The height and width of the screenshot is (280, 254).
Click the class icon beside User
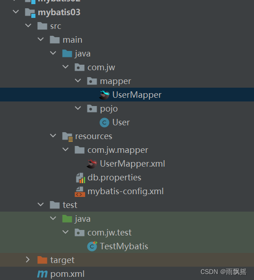click(104, 123)
